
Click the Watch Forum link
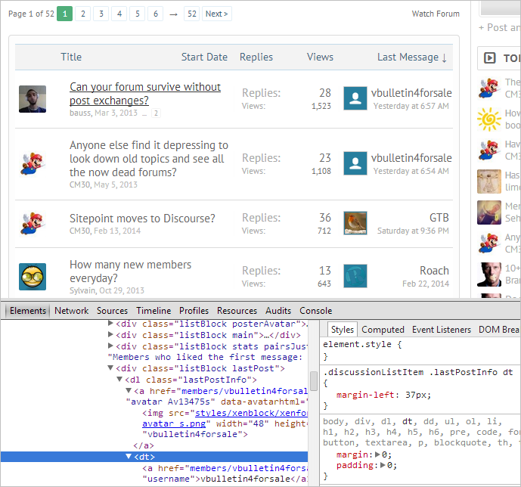436,14
